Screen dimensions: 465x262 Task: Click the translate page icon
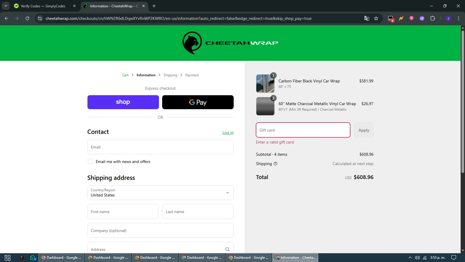click(x=367, y=18)
